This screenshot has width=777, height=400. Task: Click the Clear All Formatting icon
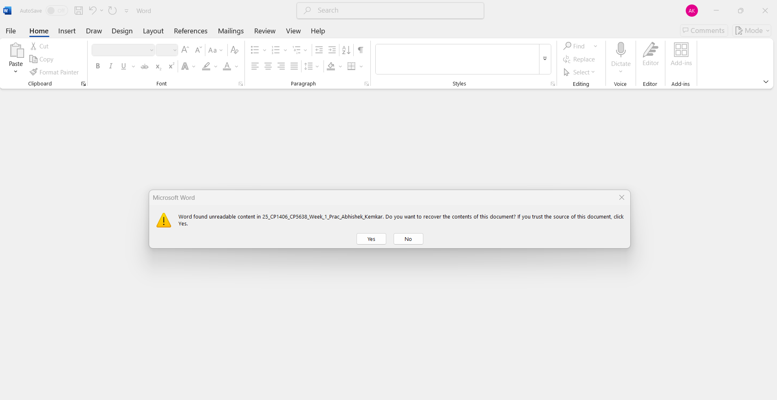click(234, 50)
